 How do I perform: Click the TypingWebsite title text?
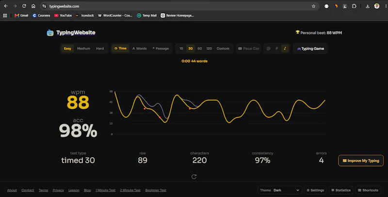point(76,33)
